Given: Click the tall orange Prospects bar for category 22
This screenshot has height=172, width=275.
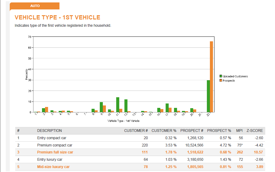Looking at the screenshot, I should coord(211,77).
